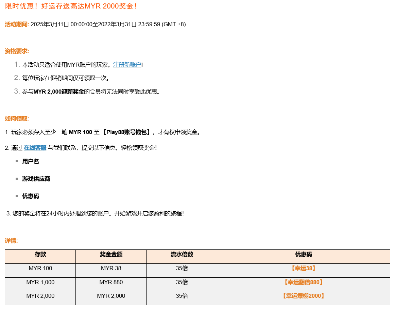Click the 详情 section heading
This screenshot has width=394, height=309.
pyautogui.click(x=11, y=241)
